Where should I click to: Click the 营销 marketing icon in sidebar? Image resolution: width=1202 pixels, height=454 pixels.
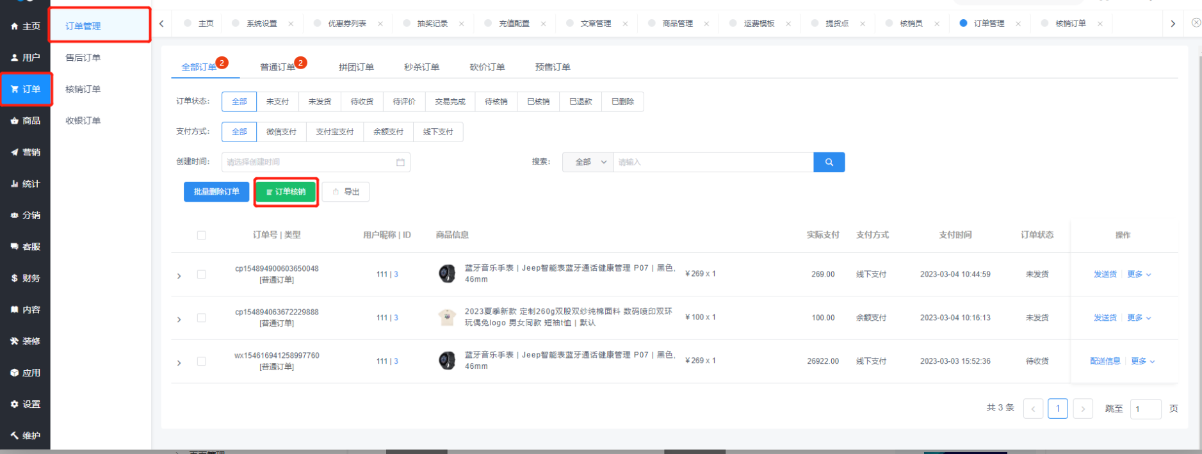click(x=15, y=152)
